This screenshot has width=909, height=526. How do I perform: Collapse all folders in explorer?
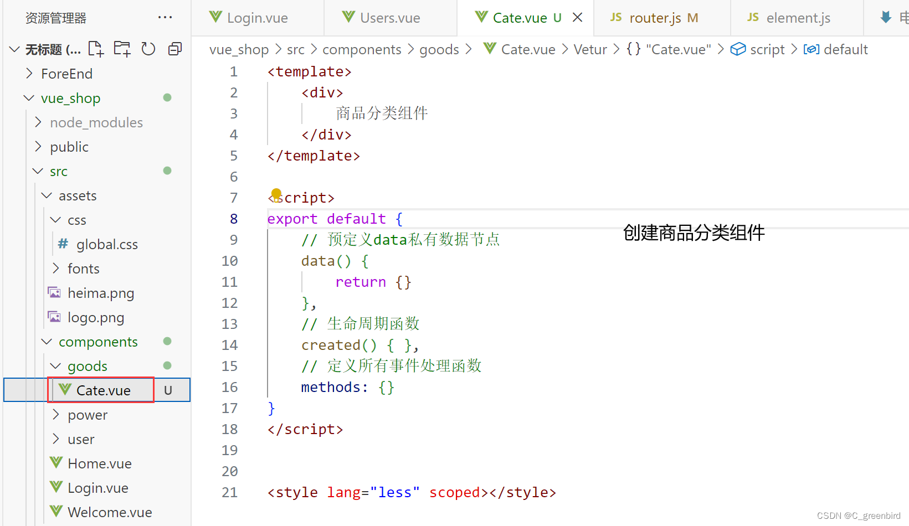tap(175, 49)
